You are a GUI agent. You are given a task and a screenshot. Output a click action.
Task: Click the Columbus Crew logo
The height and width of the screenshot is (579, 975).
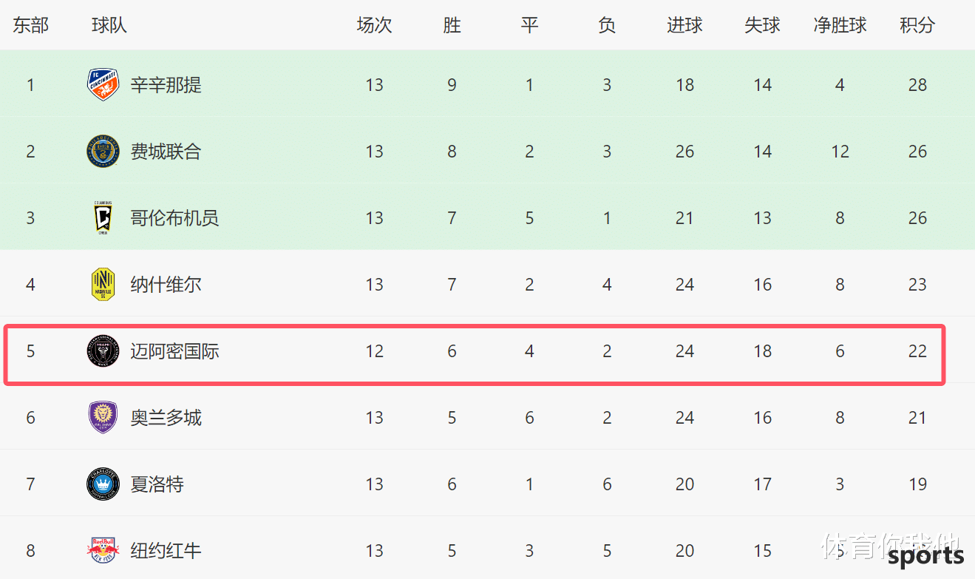point(103,217)
